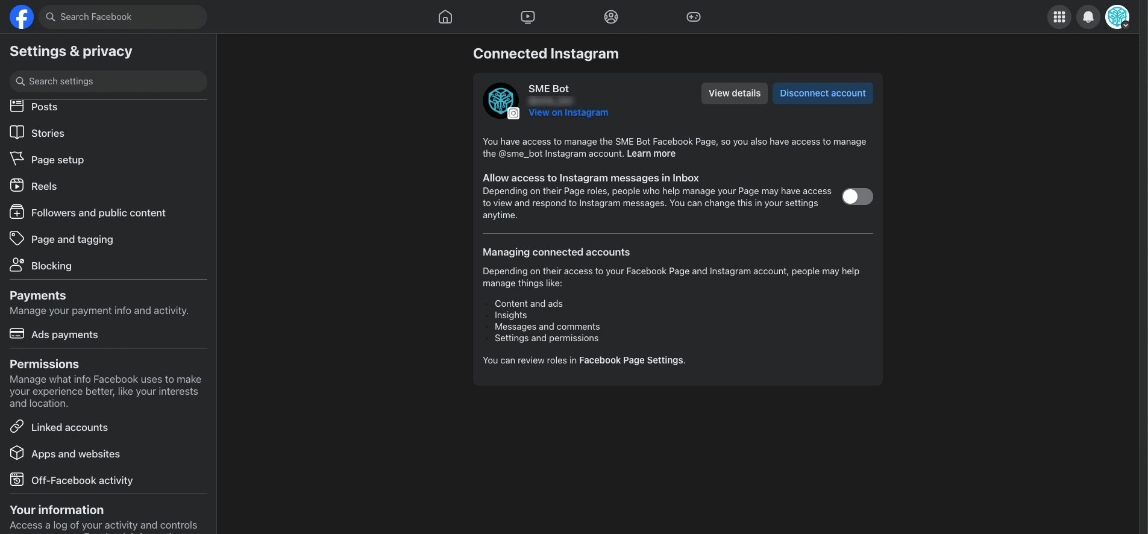The width and height of the screenshot is (1148, 534).
Task: Click the Learn more link
Action: pyautogui.click(x=651, y=154)
